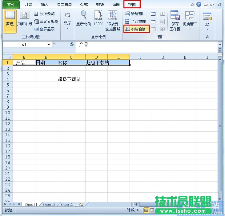Screen dimensions: 225x216
Task: Click the Synchronous Scrolling icon
Action: [x=163, y=22]
